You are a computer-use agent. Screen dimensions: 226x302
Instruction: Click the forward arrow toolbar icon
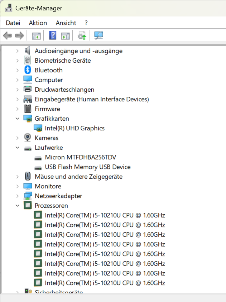[x=19, y=35]
